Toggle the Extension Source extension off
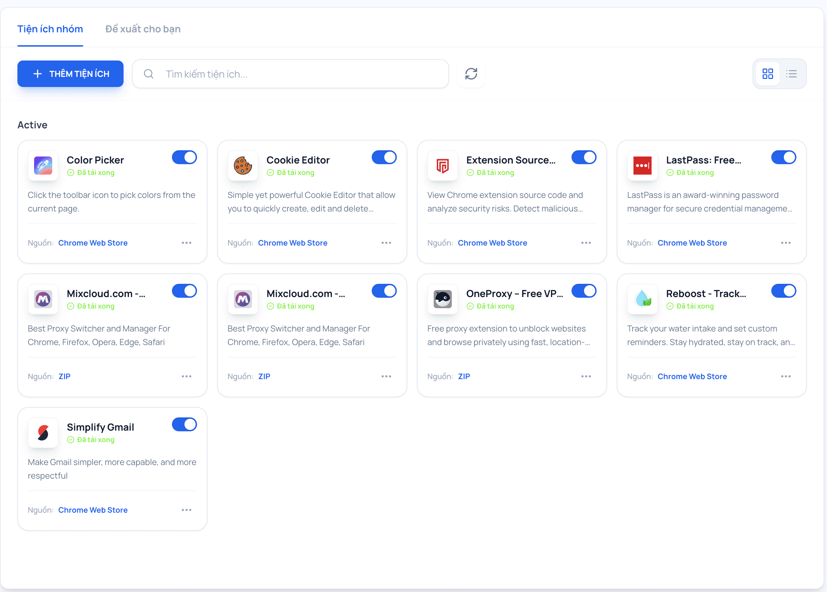This screenshot has width=827, height=592. [x=584, y=157]
